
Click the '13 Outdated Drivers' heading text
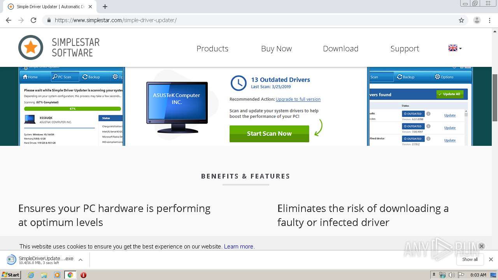281,80
